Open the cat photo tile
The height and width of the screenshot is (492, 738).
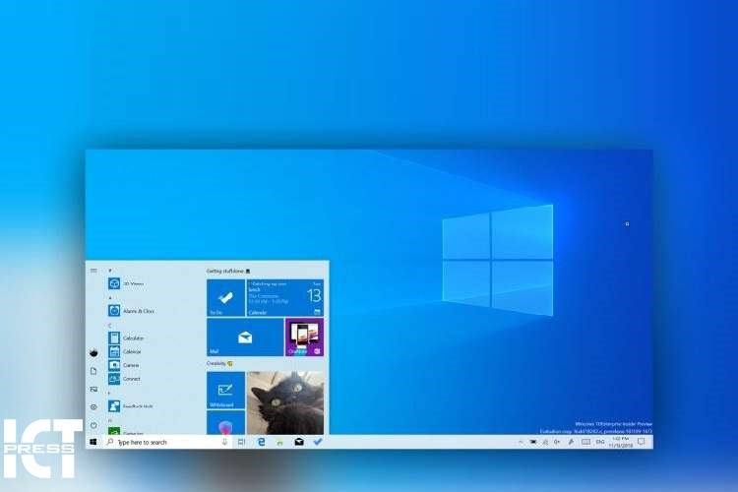pos(285,401)
